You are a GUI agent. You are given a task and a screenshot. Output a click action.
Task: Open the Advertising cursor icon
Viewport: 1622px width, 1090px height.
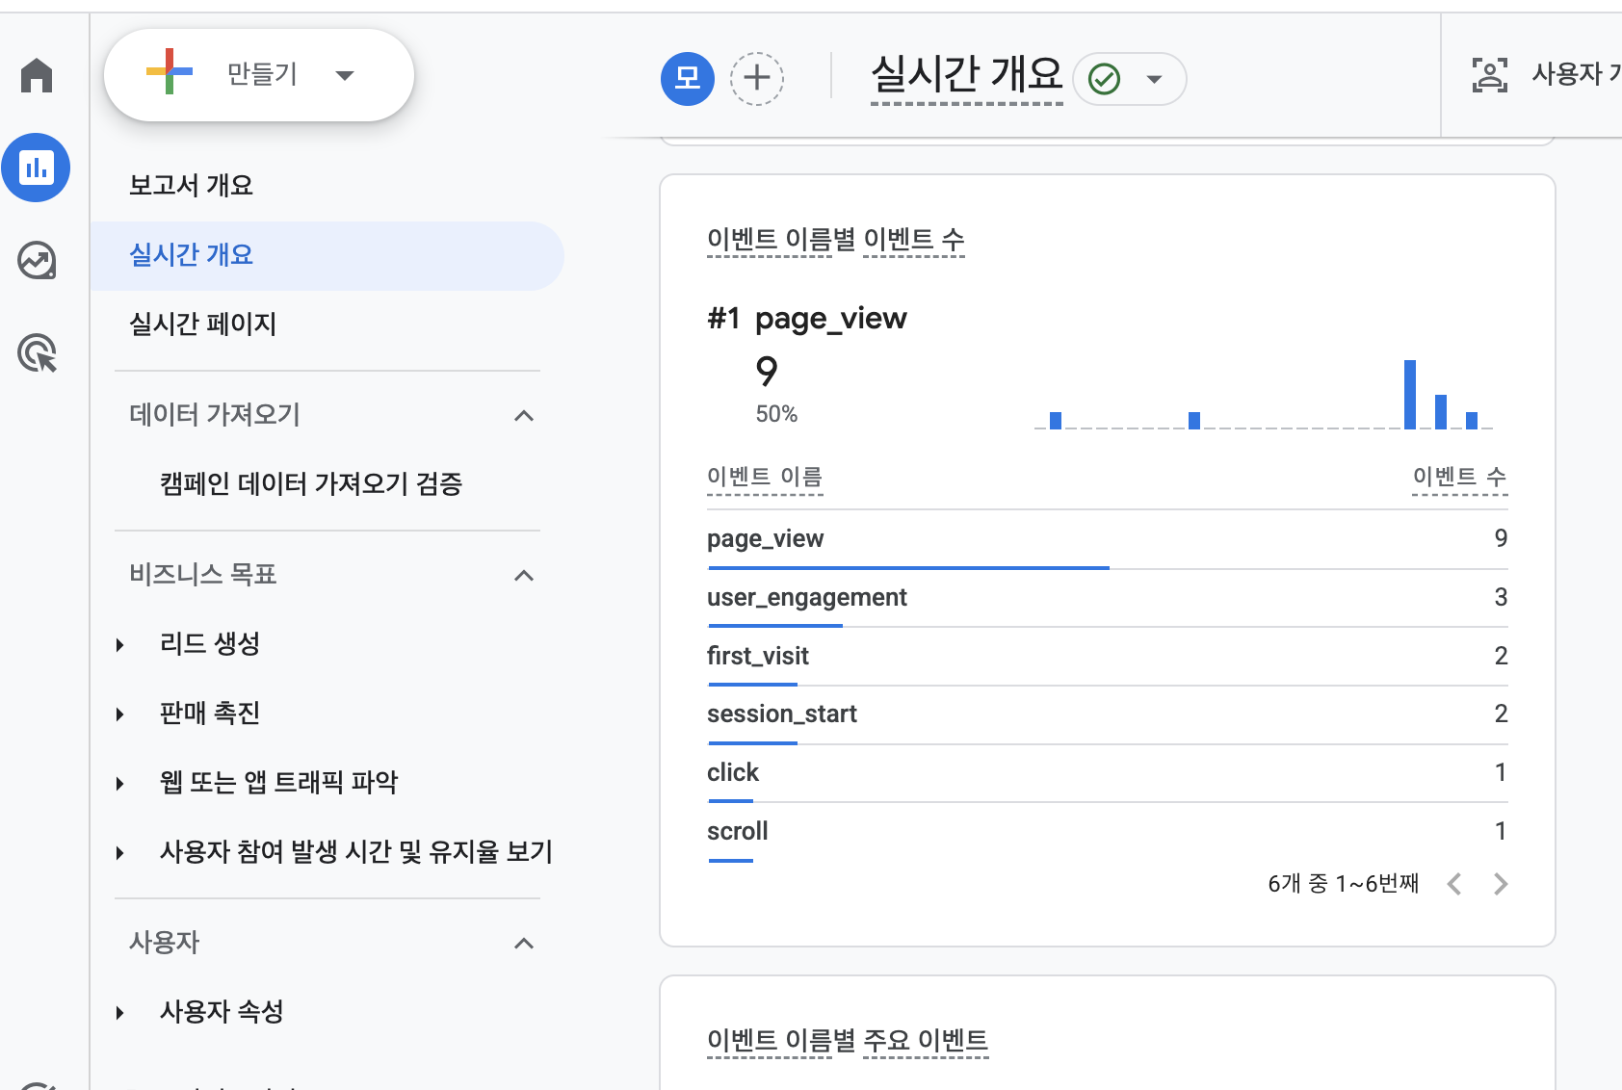coord(37,352)
